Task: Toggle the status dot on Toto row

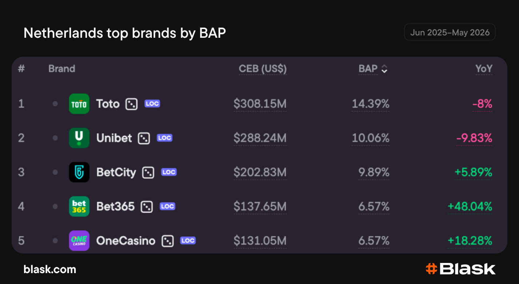Action: pos(55,104)
